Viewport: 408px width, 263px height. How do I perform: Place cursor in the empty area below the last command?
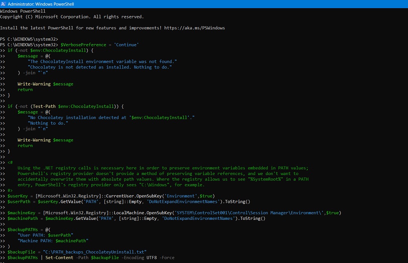pos(163,263)
